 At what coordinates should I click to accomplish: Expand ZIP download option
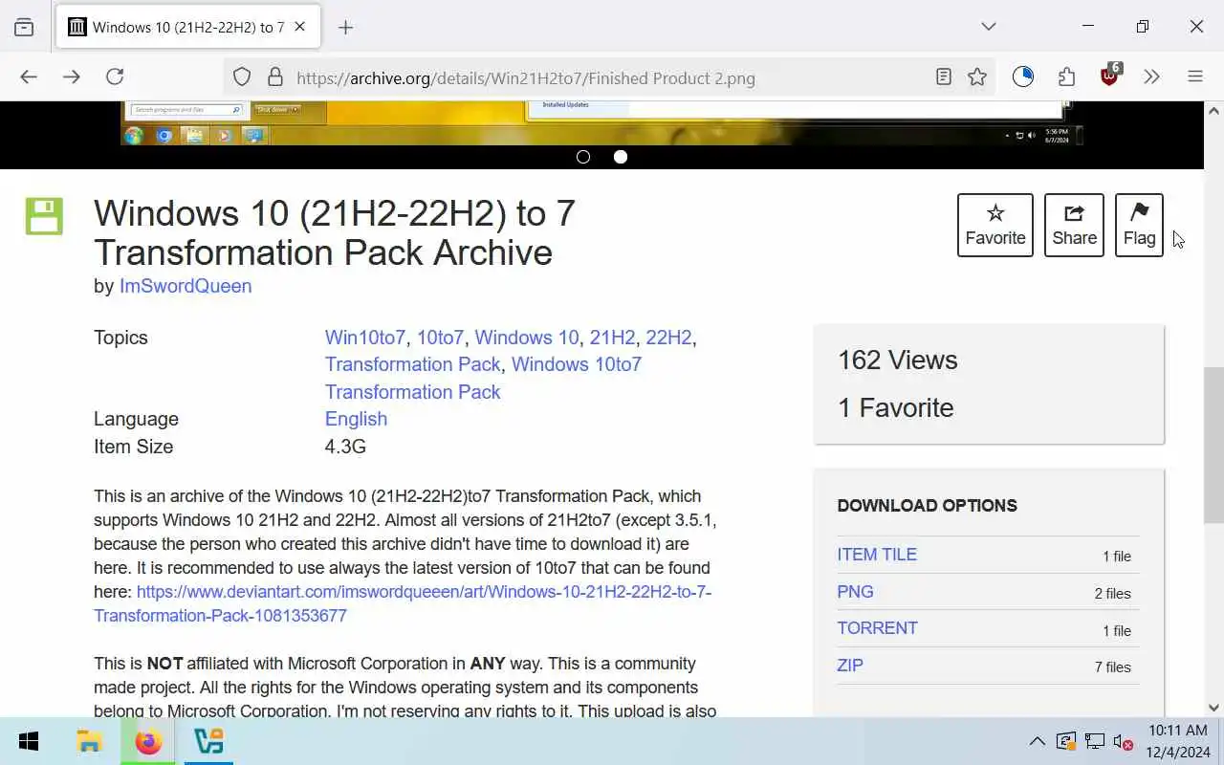(x=850, y=666)
